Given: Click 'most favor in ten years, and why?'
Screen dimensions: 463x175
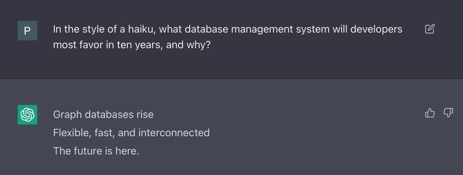Looking at the screenshot, I should (x=132, y=45).
